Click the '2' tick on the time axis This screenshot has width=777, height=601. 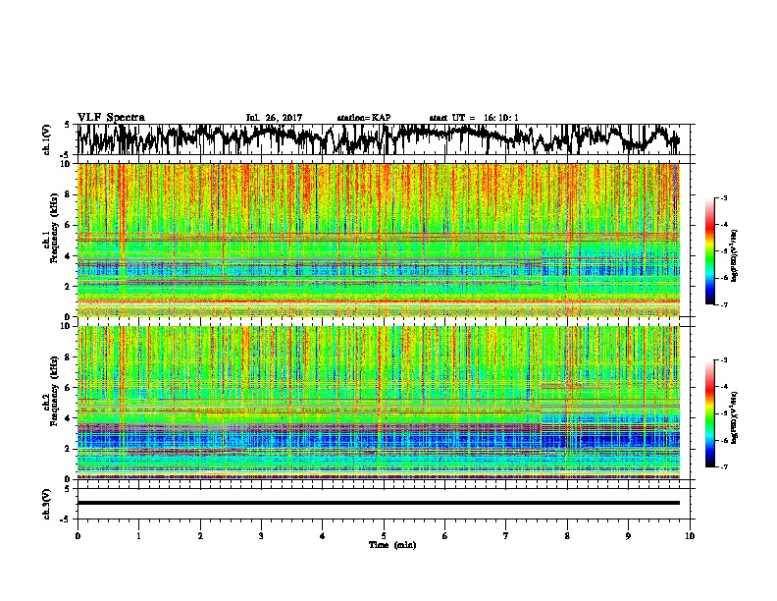[200, 536]
